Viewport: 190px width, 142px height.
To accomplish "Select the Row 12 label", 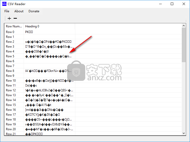I will pyautogui.click(x=11, y=90).
